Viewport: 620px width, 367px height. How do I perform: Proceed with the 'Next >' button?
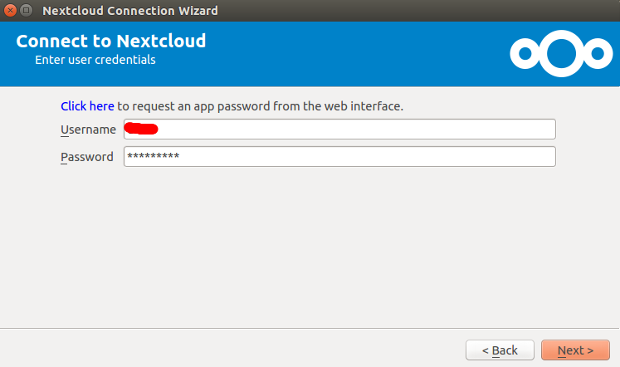point(575,350)
